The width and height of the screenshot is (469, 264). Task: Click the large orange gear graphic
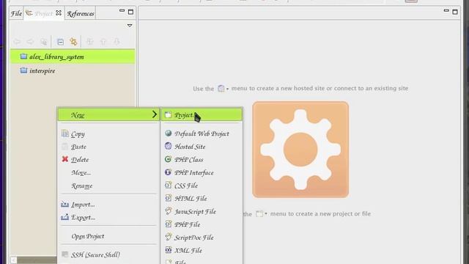[x=300, y=150]
